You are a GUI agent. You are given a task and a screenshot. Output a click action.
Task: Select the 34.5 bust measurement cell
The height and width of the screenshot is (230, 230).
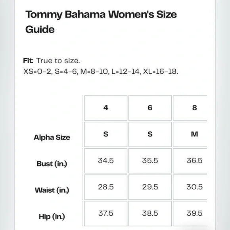[106, 161]
